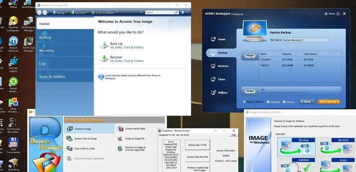Viewport: 356px width, 172px height.
Task: Click AOMEI Clone sidebar icon
Action: pos(213,79)
